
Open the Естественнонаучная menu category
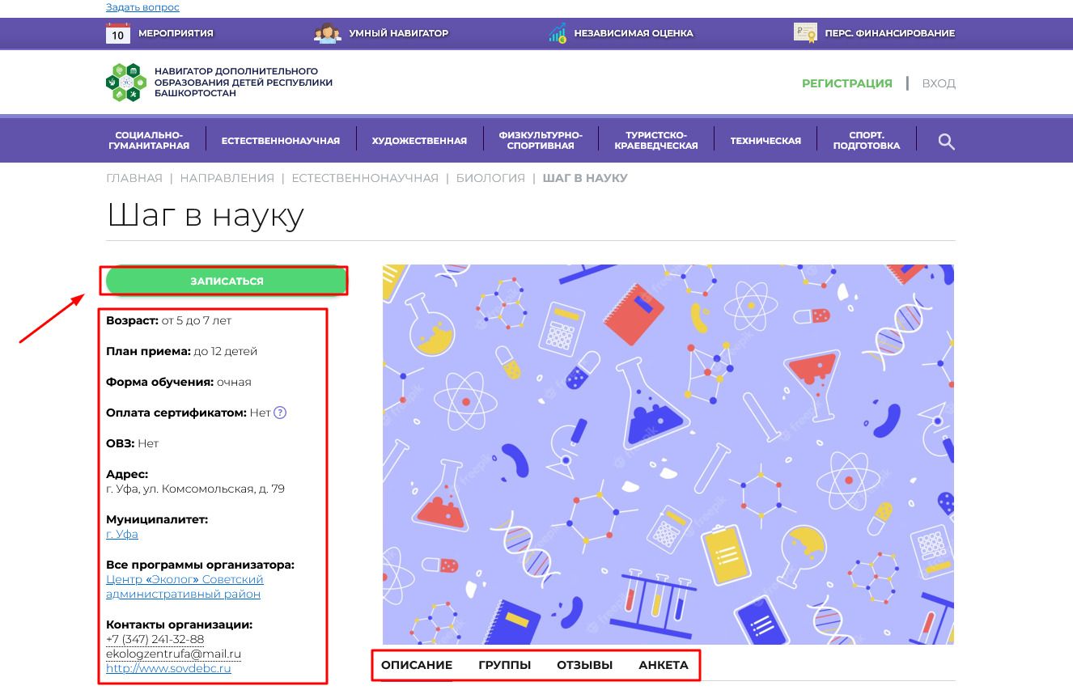click(x=280, y=141)
